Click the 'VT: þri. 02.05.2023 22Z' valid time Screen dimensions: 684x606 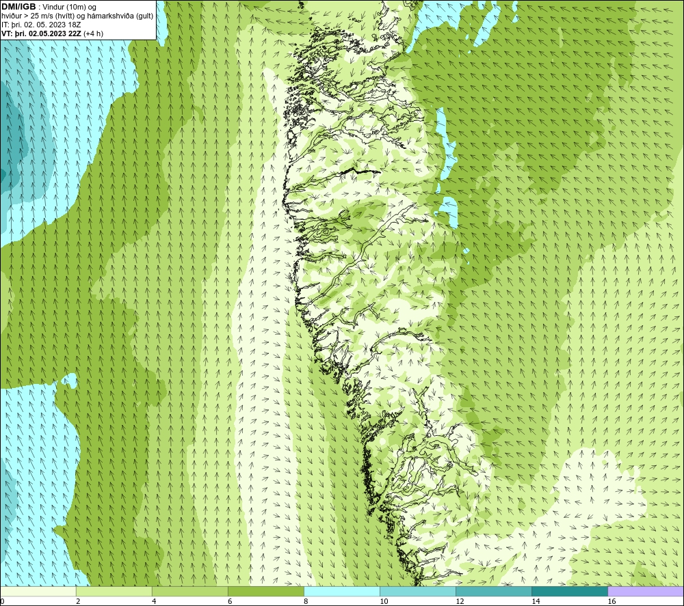pos(42,33)
